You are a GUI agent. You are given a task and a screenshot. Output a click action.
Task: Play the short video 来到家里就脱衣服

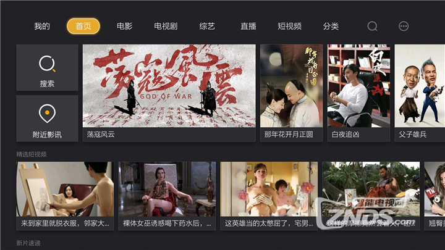pyautogui.click(x=65, y=196)
